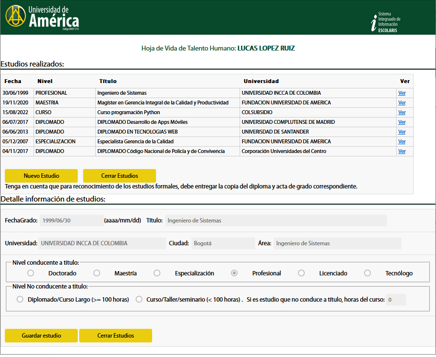Click the Título column header

pyautogui.click(x=108, y=81)
